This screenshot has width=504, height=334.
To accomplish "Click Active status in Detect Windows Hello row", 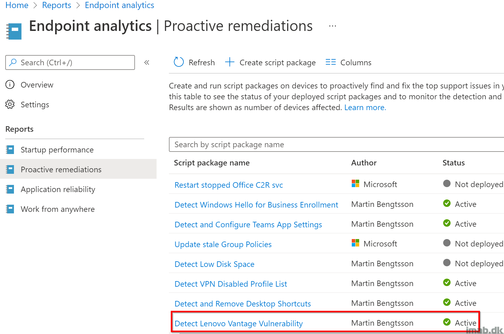I will pos(465,204).
